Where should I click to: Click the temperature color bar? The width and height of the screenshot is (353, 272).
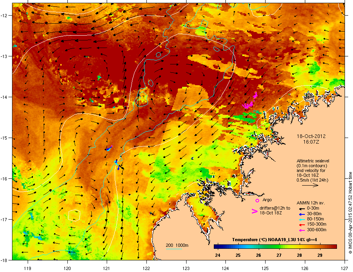click(x=275, y=247)
